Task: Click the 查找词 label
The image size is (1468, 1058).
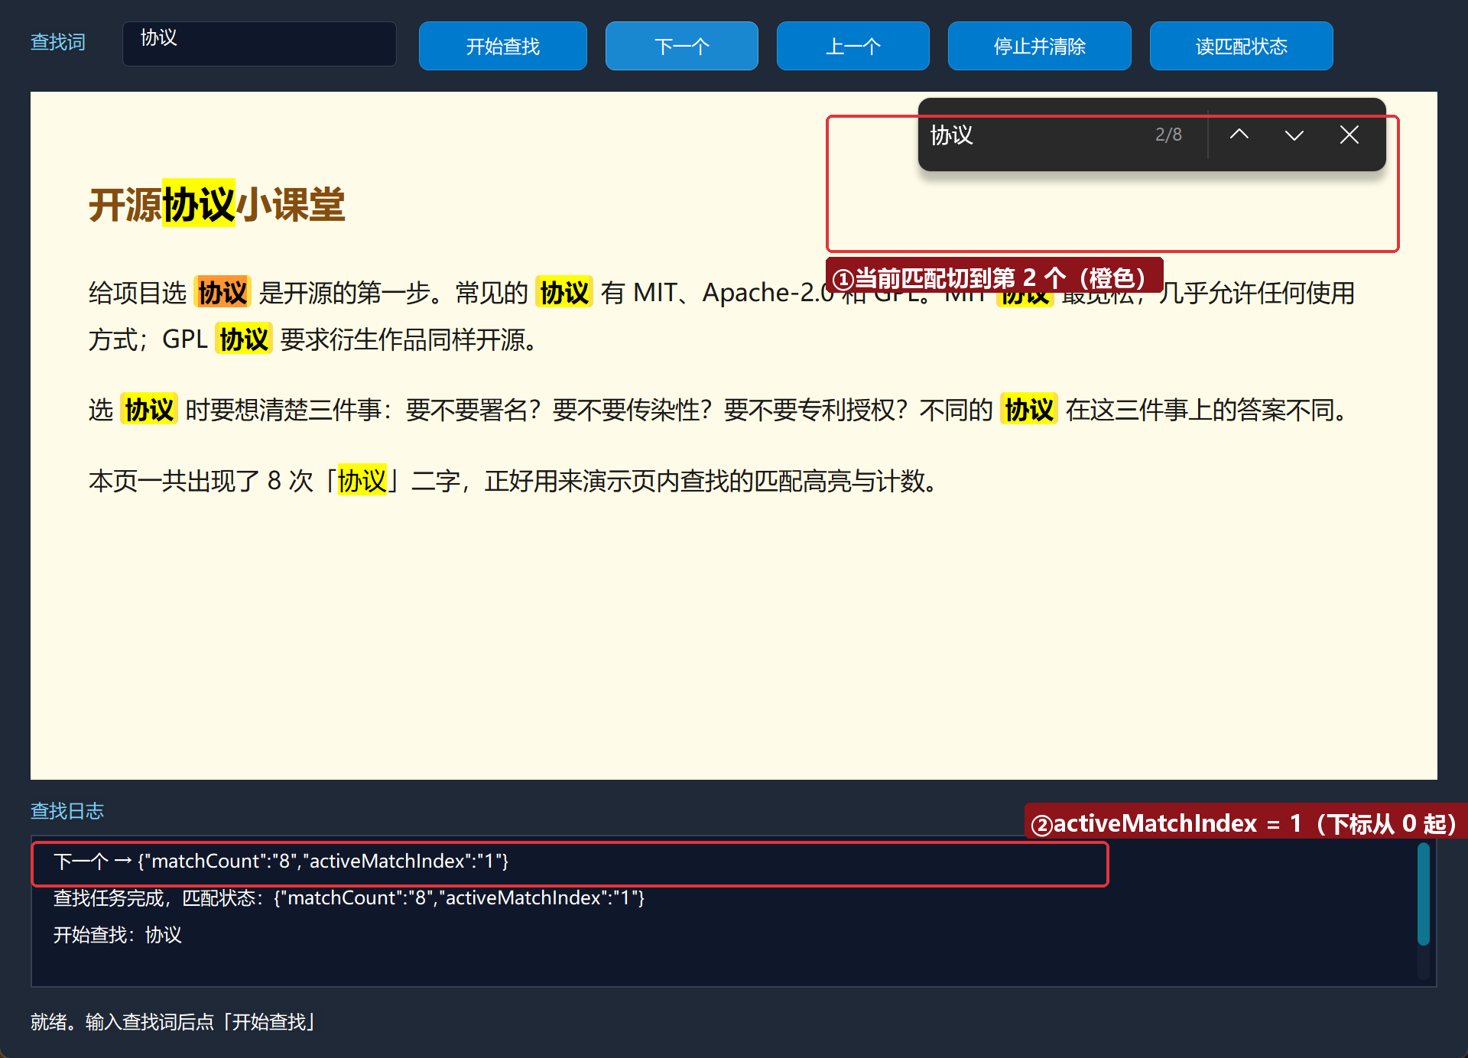Action: pyautogui.click(x=58, y=42)
